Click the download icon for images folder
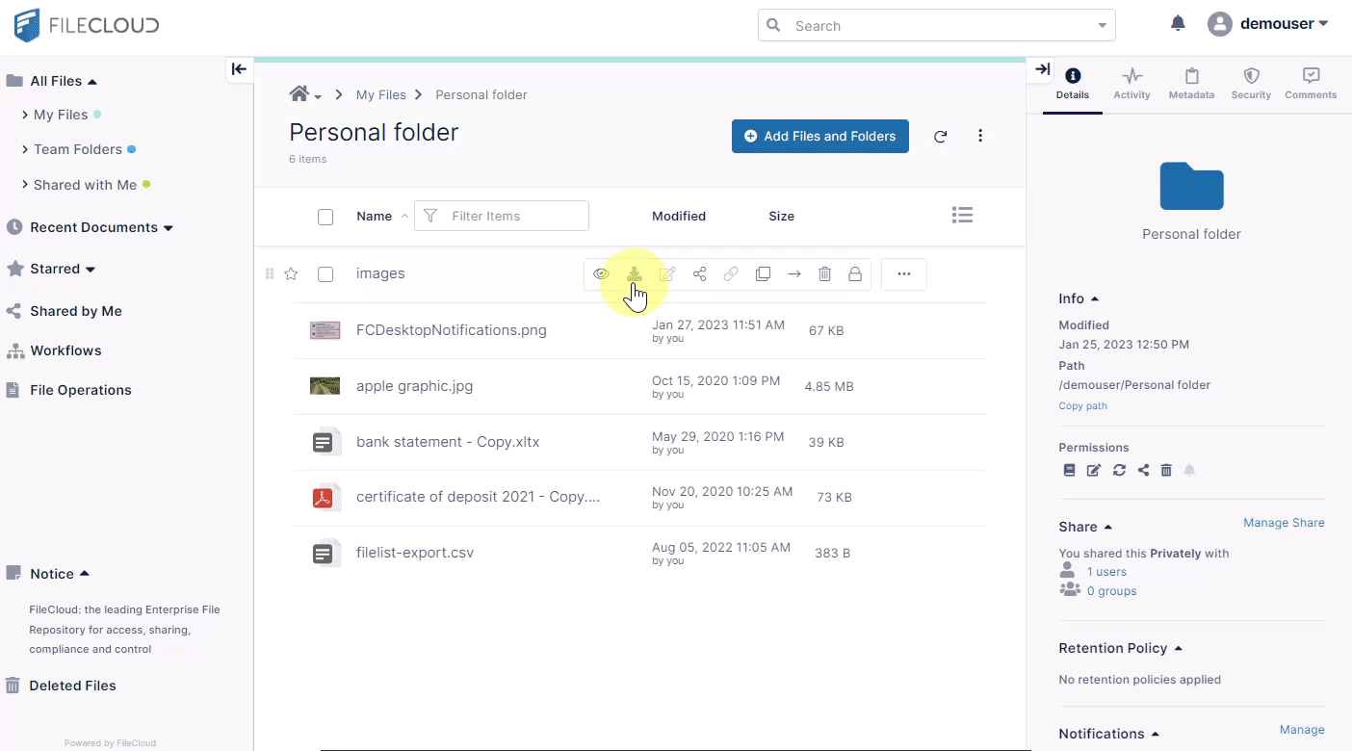 tap(634, 274)
